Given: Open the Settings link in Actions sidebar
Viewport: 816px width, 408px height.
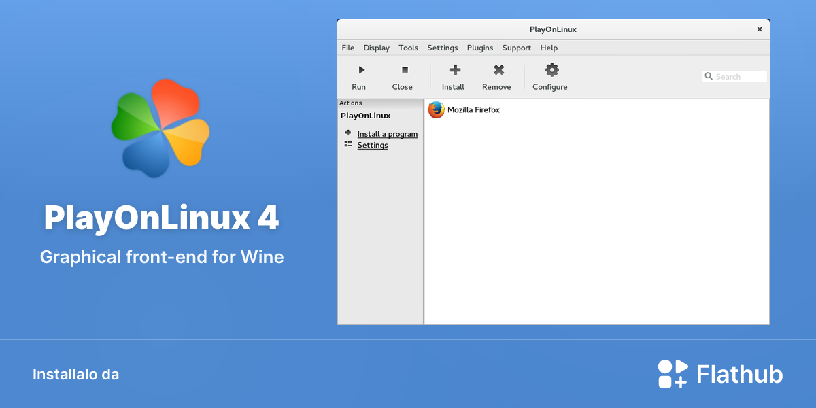Looking at the screenshot, I should point(373,145).
